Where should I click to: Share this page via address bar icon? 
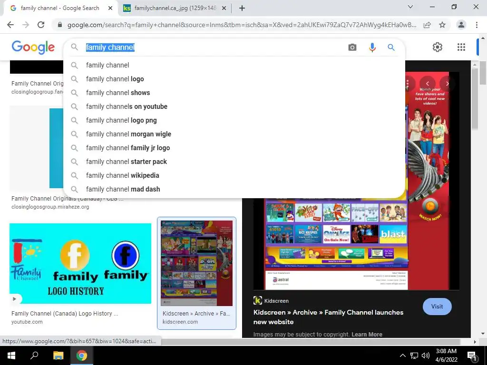click(427, 25)
